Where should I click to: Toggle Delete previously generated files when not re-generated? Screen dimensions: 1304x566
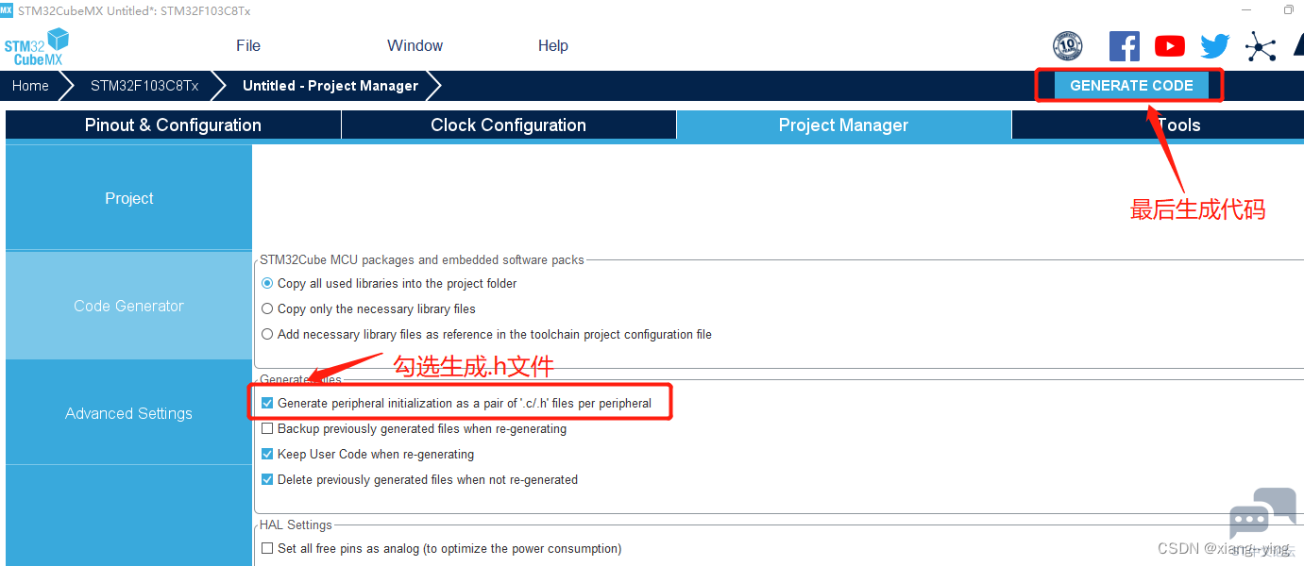click(x=267, y=479)
